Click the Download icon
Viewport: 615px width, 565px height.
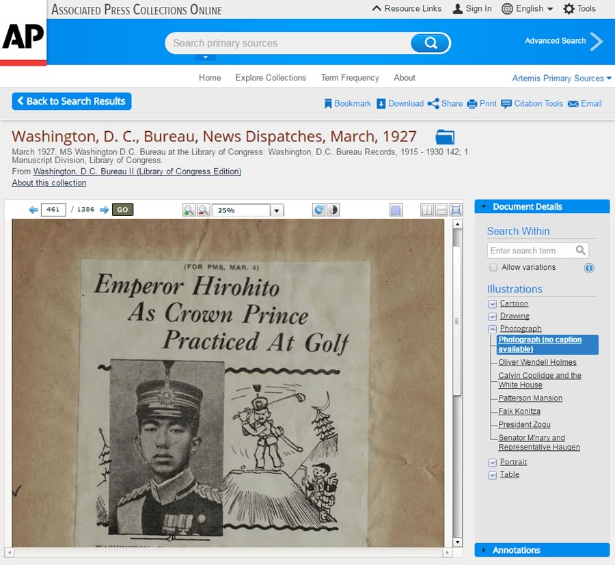381,104
